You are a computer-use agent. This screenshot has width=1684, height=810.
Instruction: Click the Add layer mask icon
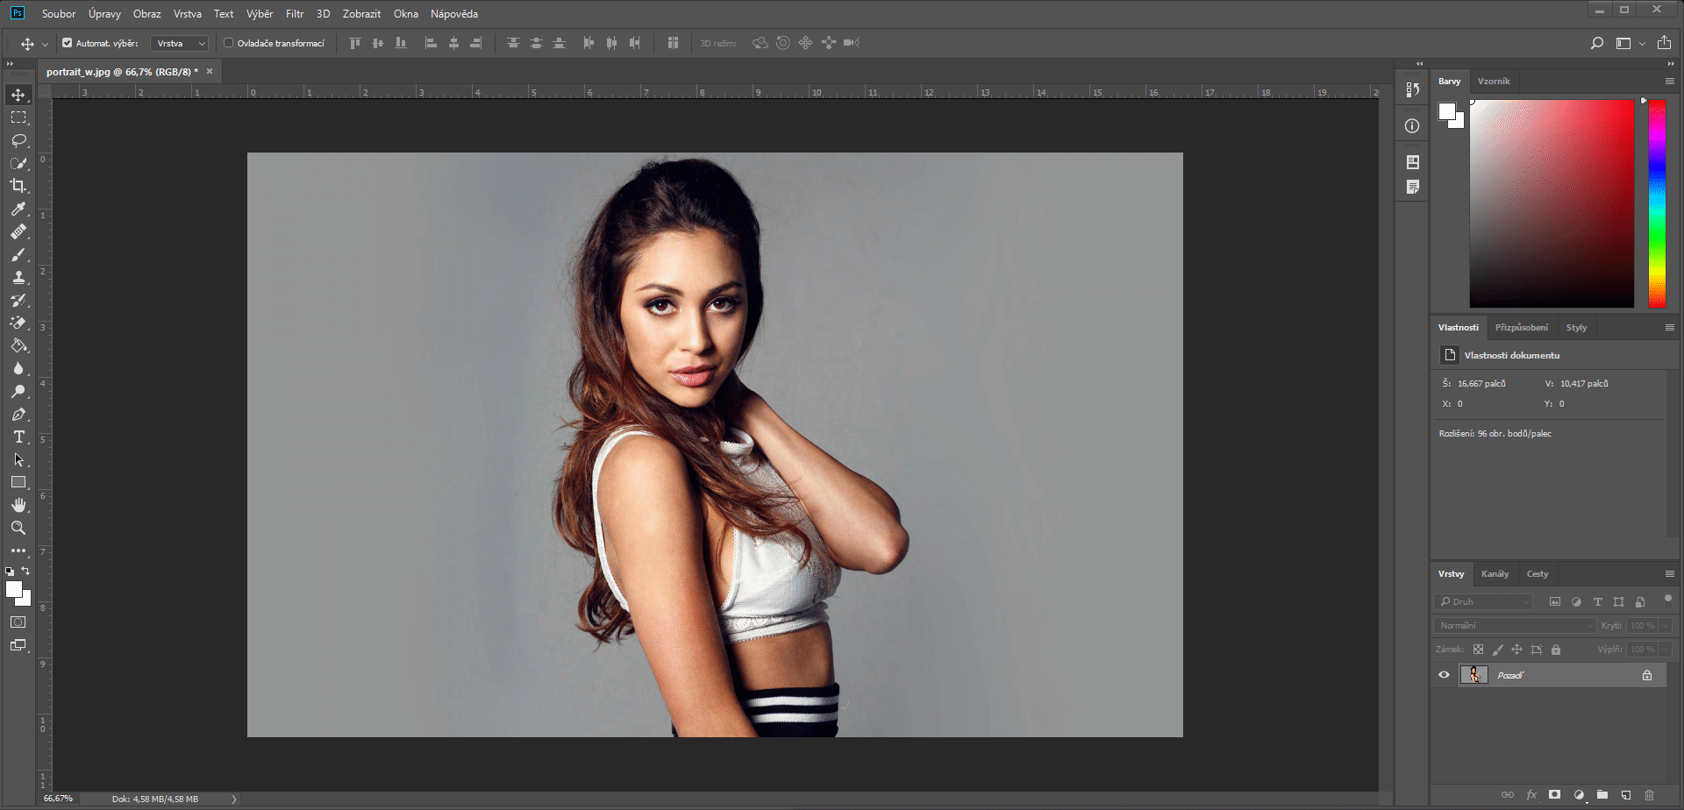(1552, 794)
